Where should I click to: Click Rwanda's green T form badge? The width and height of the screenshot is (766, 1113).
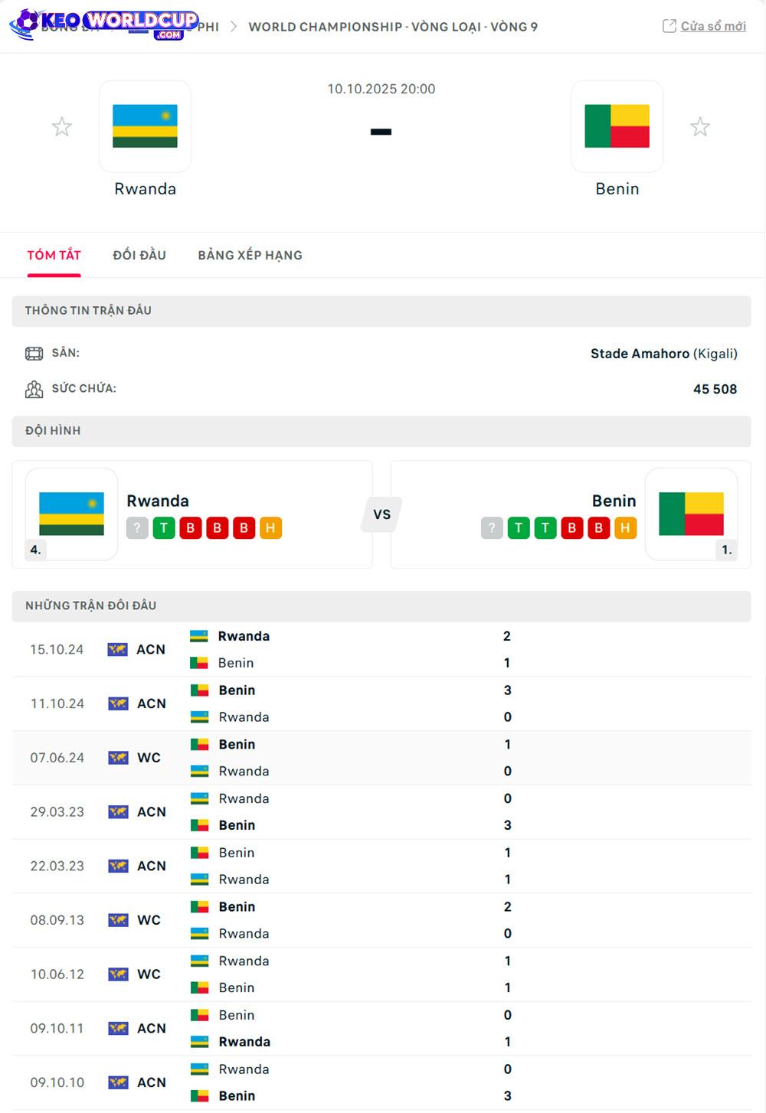pos(164,528)
